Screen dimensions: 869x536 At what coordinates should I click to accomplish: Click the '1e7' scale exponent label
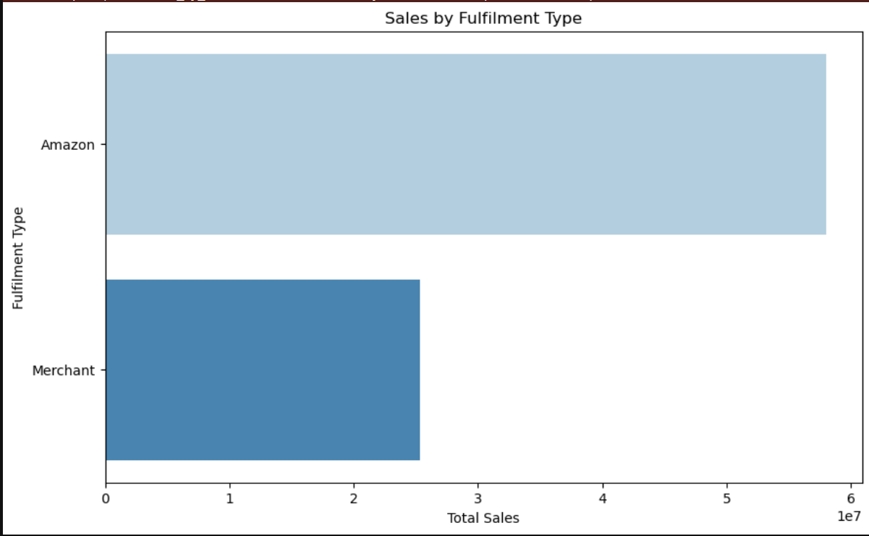[851, 516]
